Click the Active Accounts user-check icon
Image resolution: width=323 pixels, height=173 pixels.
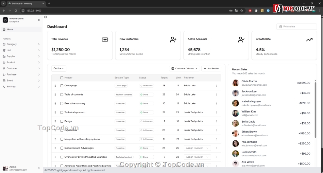click(241, 39)
